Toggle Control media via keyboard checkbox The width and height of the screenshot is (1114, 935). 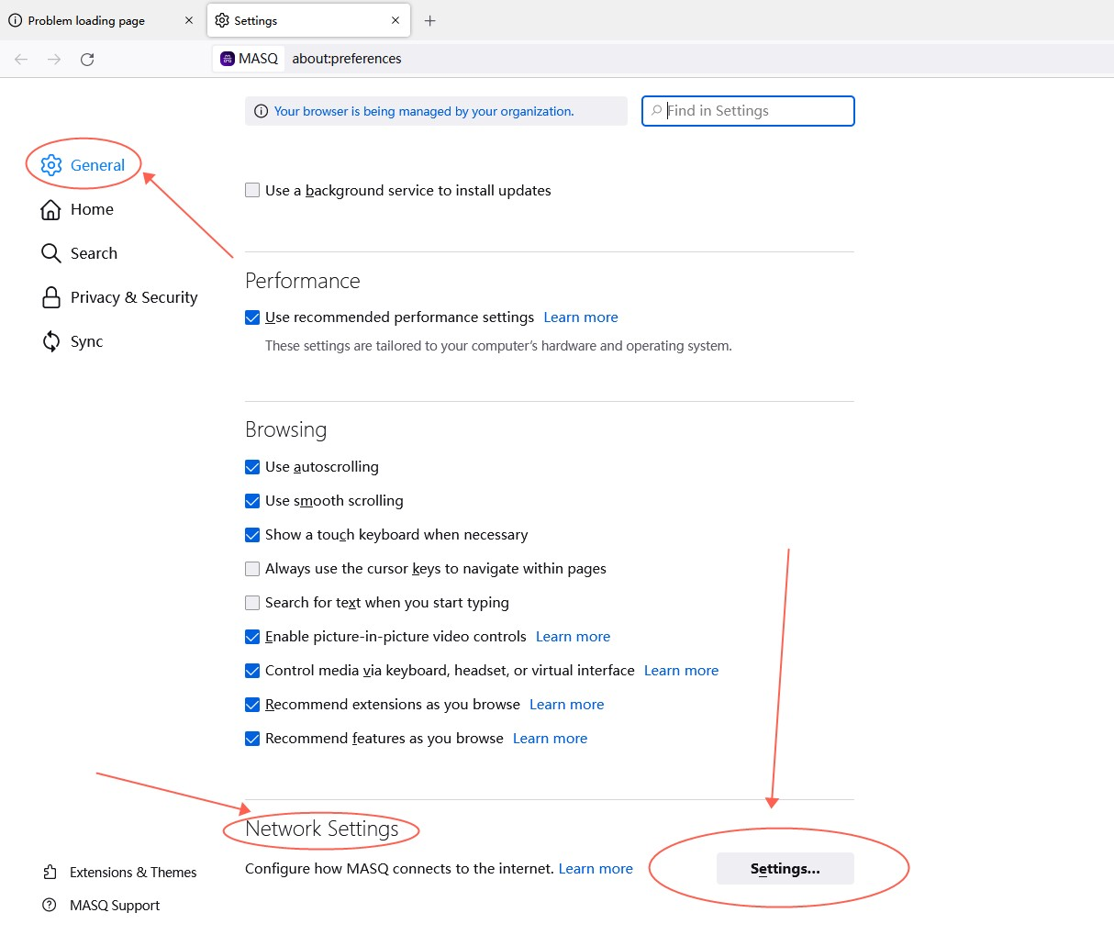tap(252, 671)
